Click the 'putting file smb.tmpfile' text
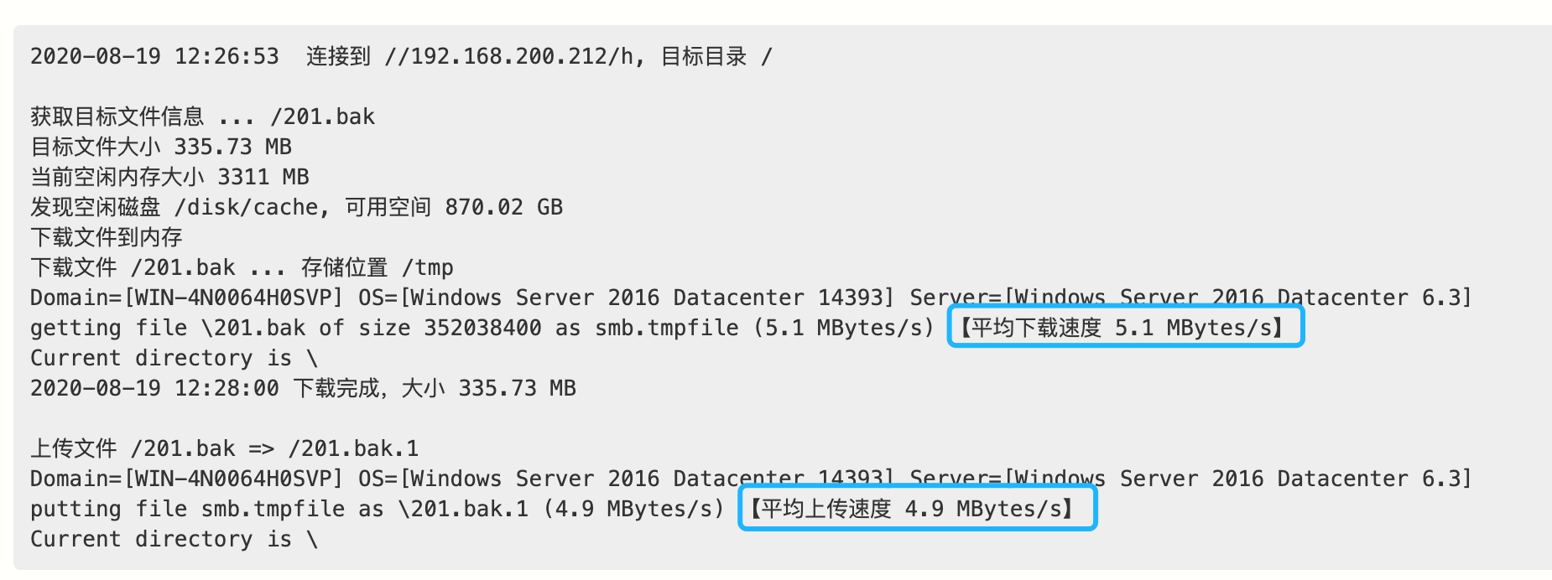1552x580 pixels. point(187,509)
